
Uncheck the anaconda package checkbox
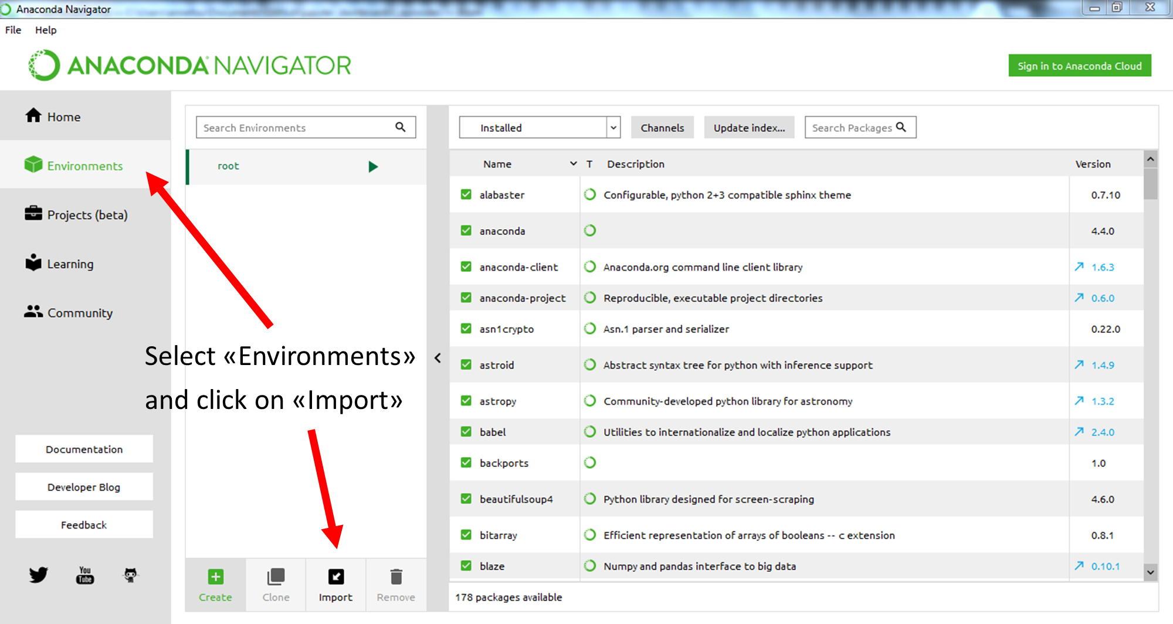466,231
